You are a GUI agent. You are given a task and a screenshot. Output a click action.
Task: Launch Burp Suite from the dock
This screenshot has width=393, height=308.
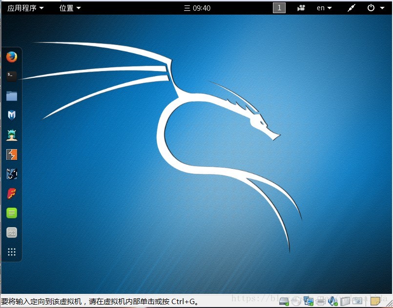pos(12,154)
